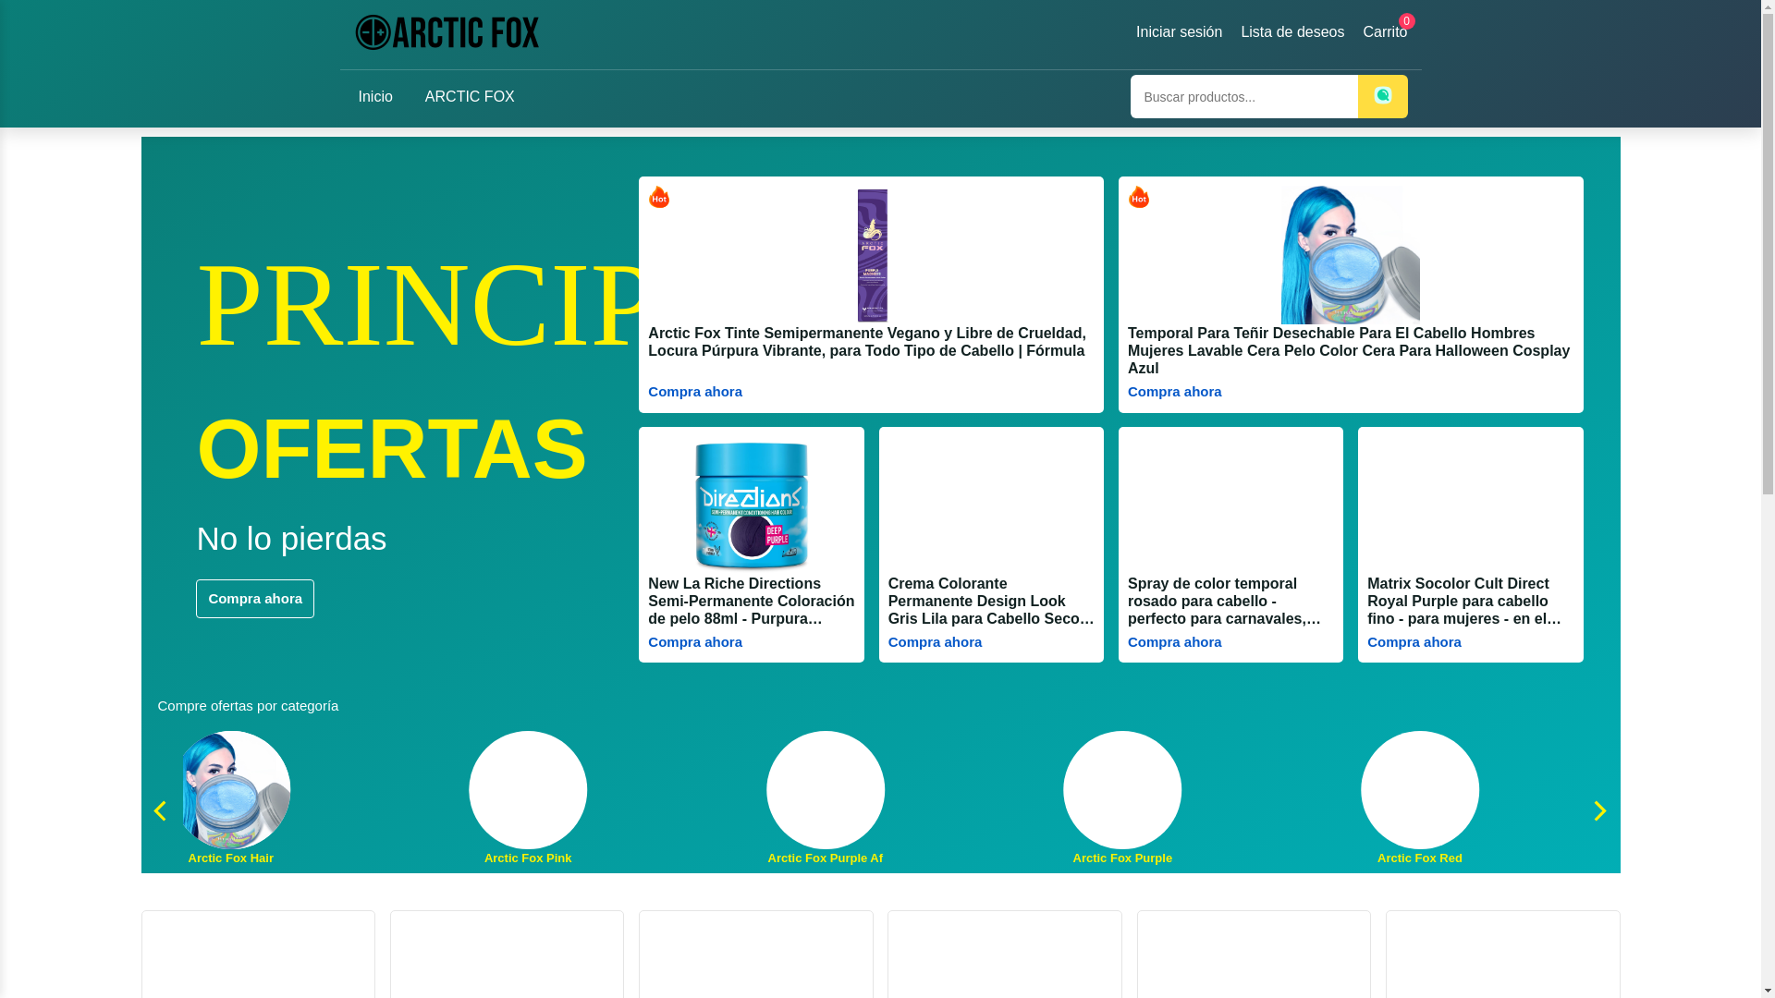The width and height of the screenshot is (1775, 998).
Task: Go to the previous category carousel arrow
Action: [x=160, y=810]
